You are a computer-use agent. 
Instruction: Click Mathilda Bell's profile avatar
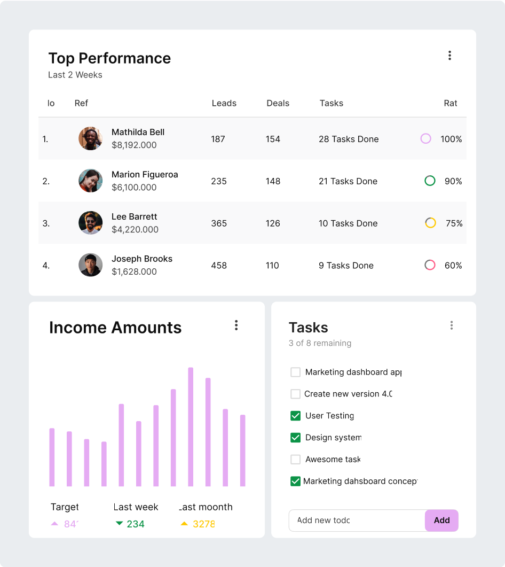click(90, 138)
